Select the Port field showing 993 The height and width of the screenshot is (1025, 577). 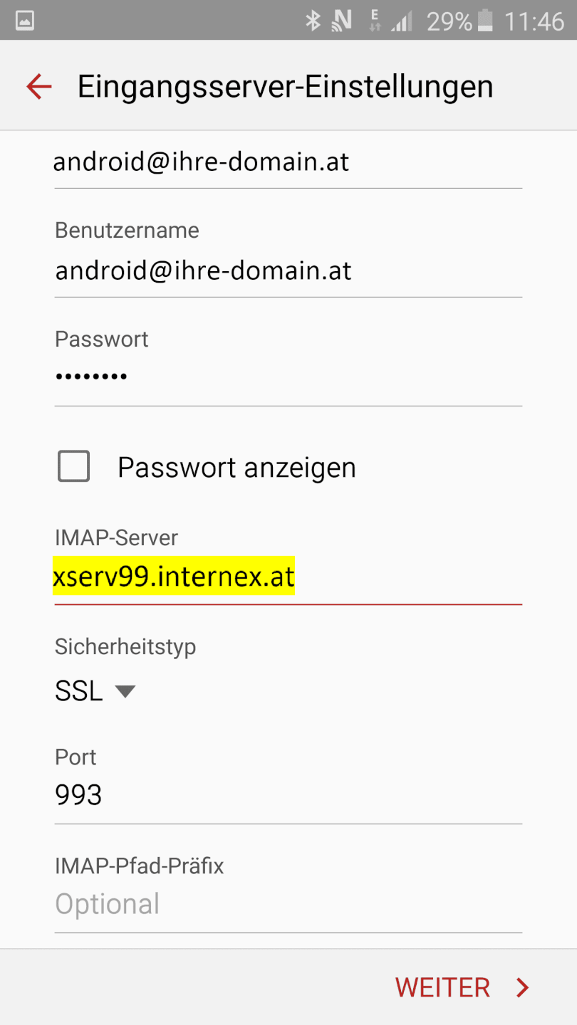pos(288,794)
